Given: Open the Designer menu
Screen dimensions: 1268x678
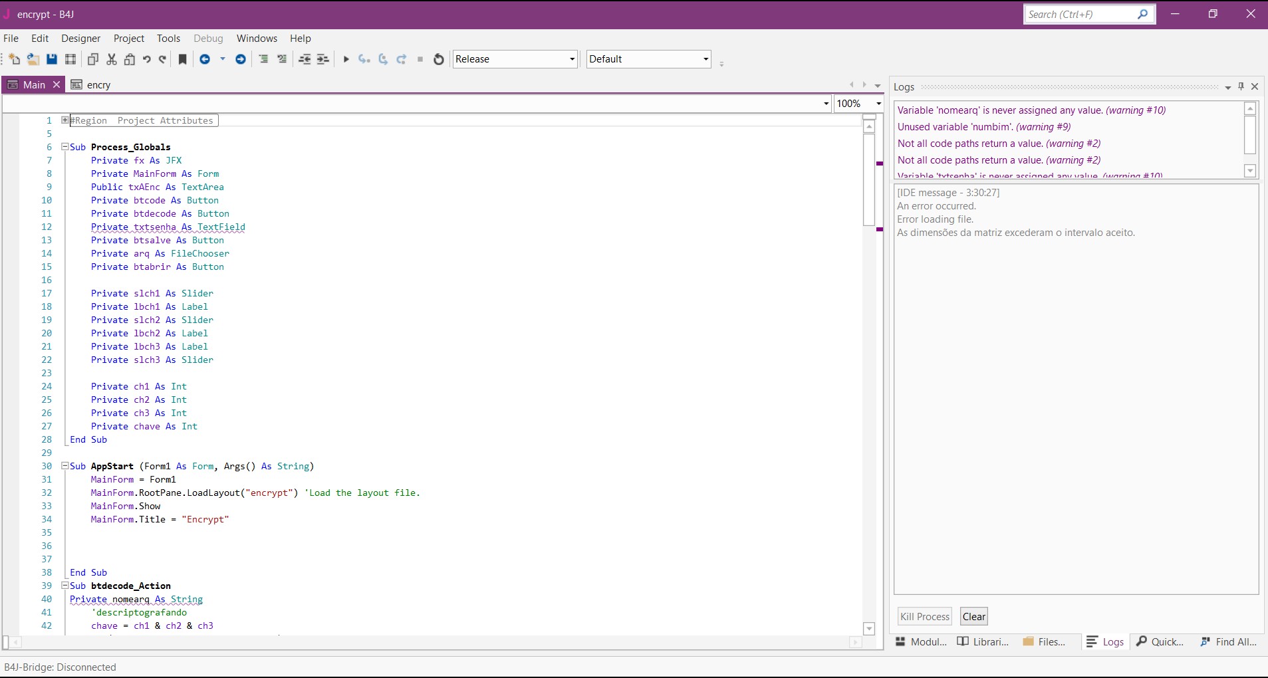Looking at the screenshot, I should (80, 39).
